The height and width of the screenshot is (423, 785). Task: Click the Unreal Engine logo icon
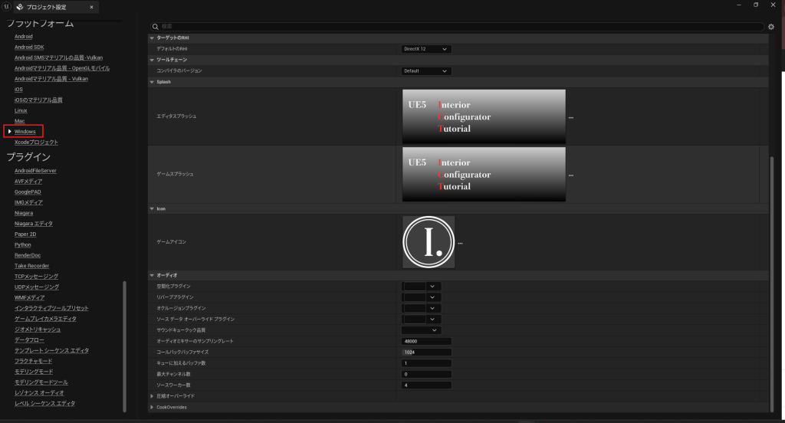click(6, 7)
